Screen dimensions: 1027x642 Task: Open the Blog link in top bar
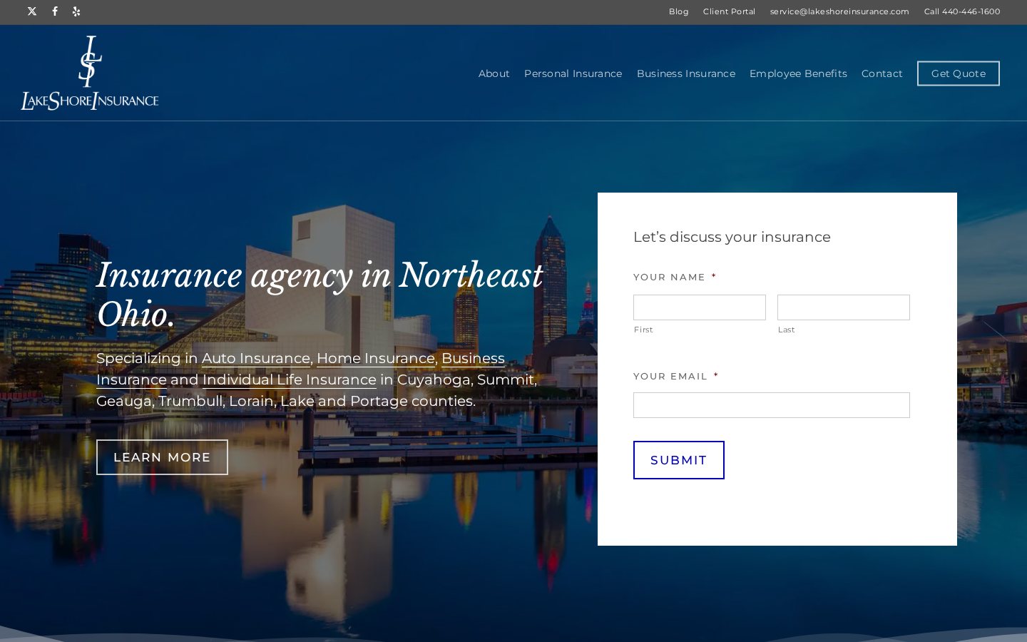pos(678,11)
